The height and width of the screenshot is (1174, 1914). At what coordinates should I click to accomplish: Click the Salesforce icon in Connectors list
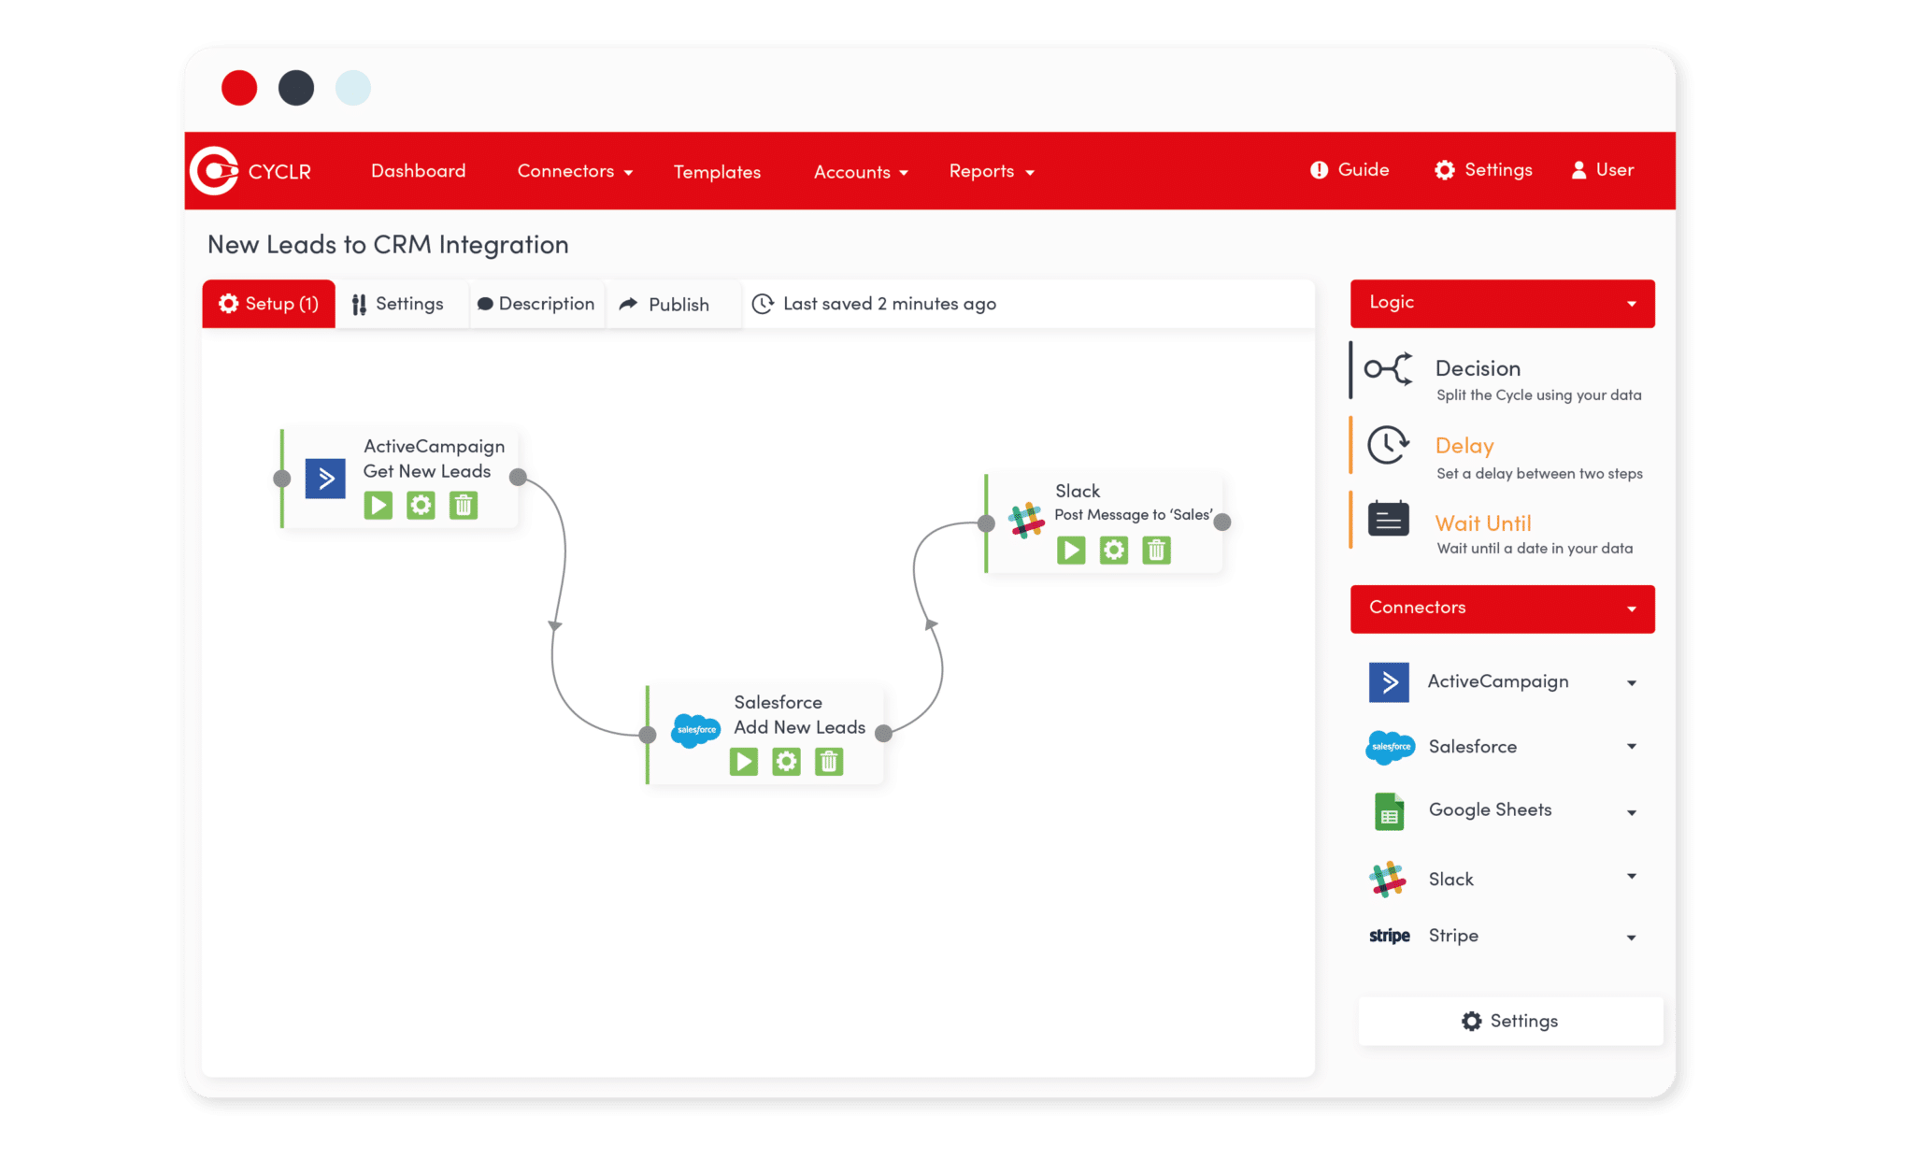(1391, 747)
